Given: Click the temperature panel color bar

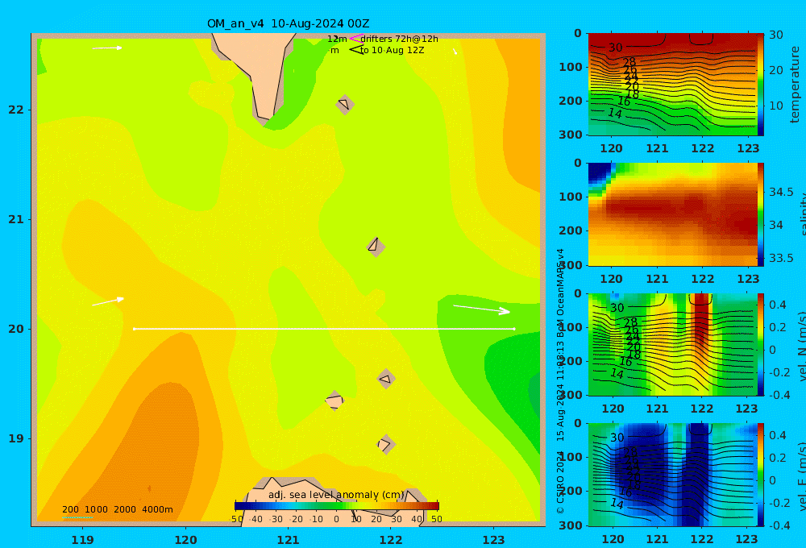Looking at the screenshot, I should click(x=761, y=85).
